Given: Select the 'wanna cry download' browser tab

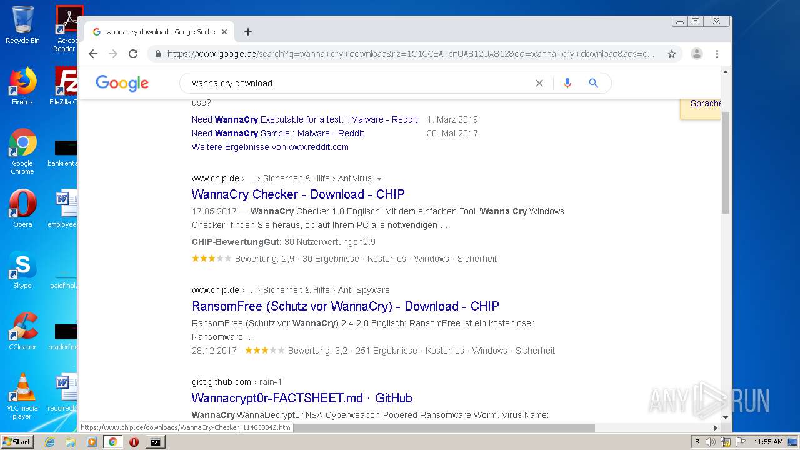Looking at the screenshot, I should 160,32.
